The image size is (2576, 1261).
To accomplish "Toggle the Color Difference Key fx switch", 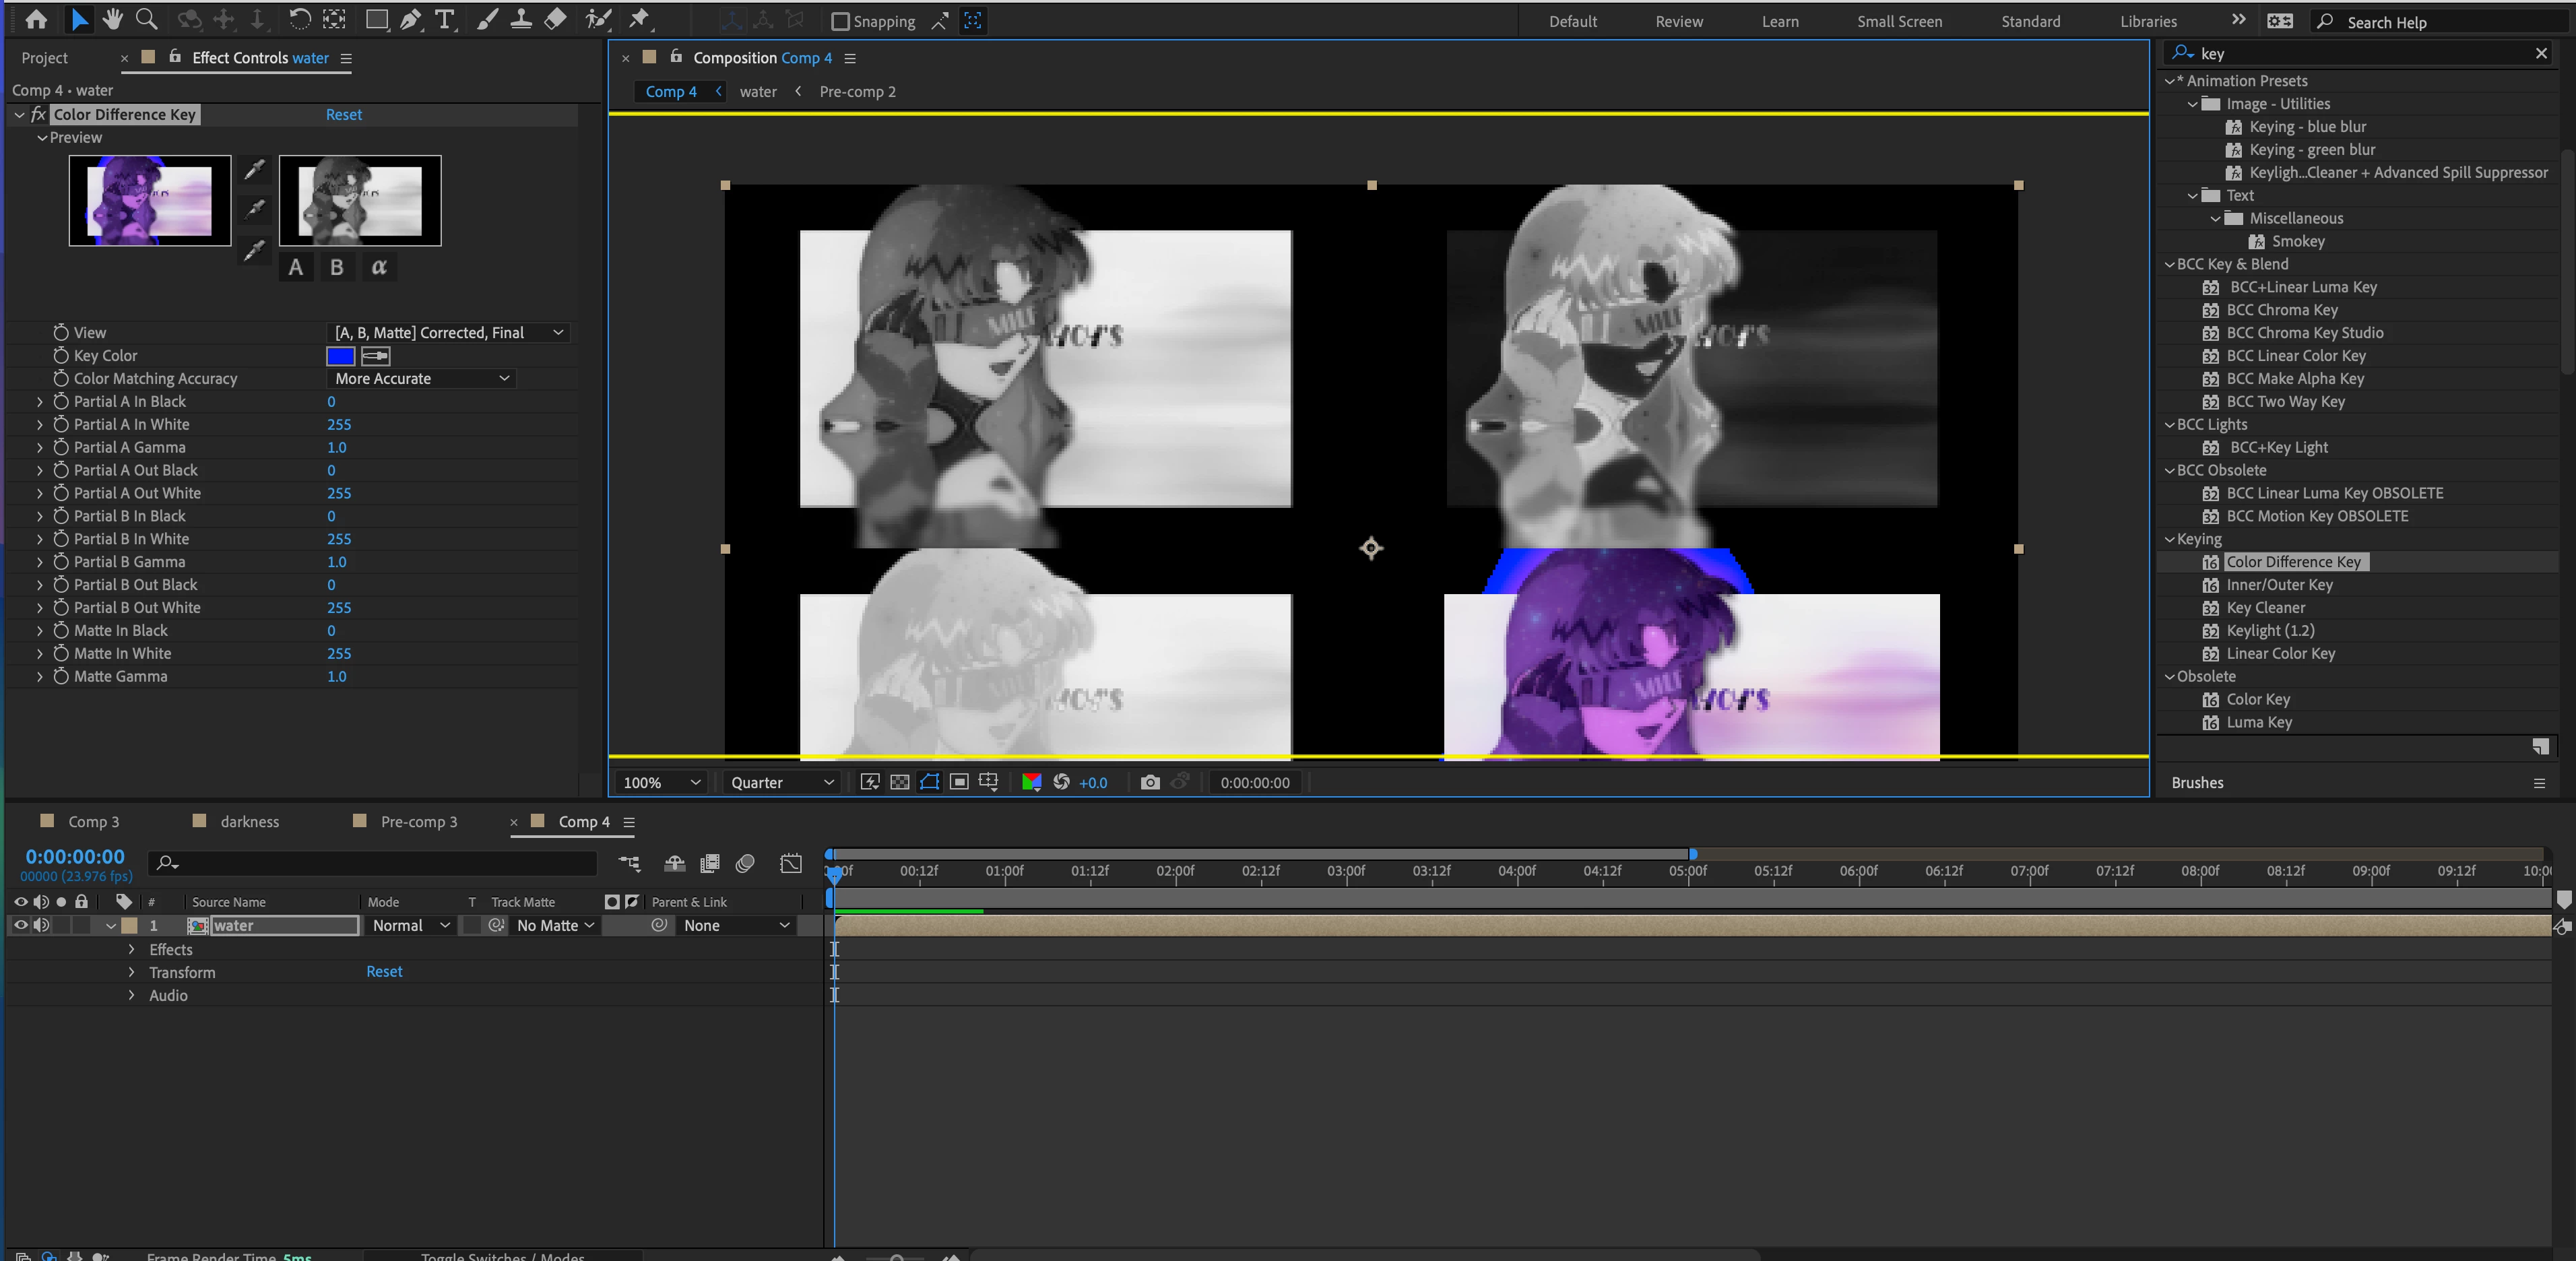I will 39,115.
